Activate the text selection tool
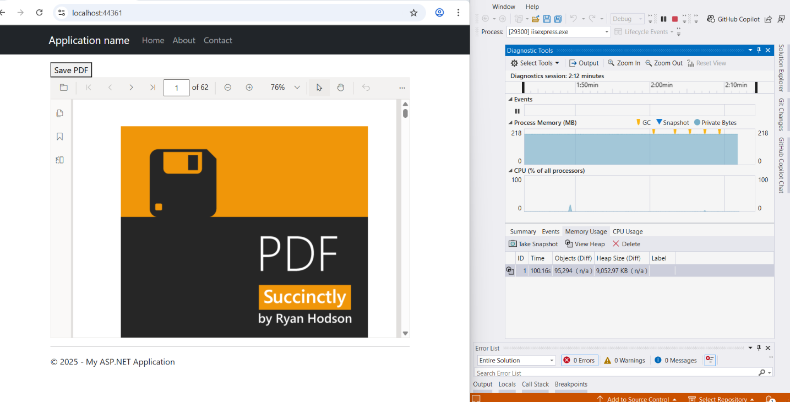The height and width of the screenshot is (402, 790). (319, 87)
